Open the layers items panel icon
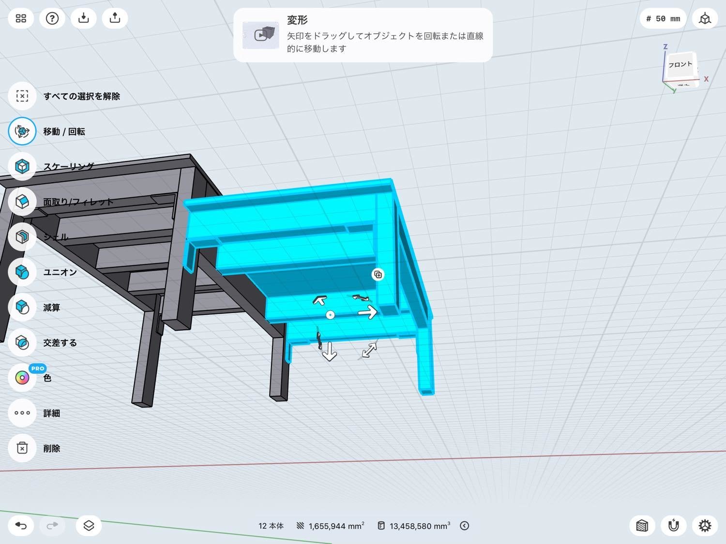This screenshot has height=544, width=726. (89, 526)
